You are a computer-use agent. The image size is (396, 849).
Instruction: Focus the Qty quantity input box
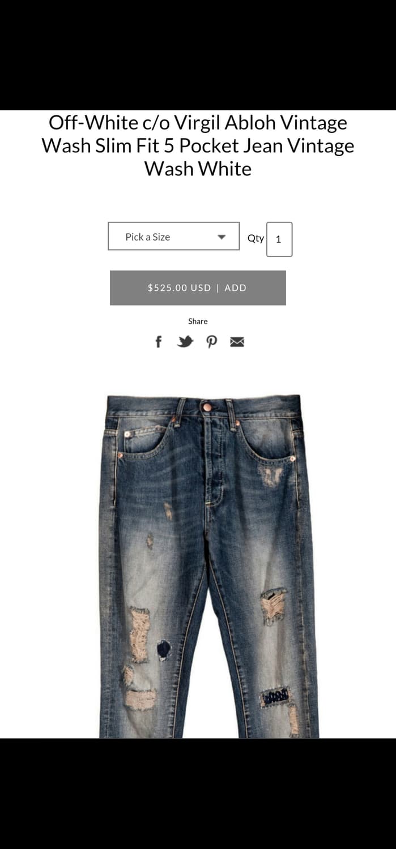coord(279,239)
